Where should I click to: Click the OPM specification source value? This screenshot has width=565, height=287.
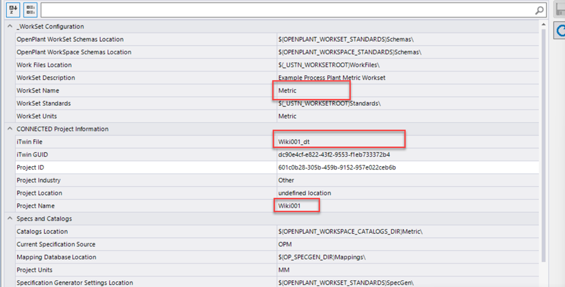[285, 244]
